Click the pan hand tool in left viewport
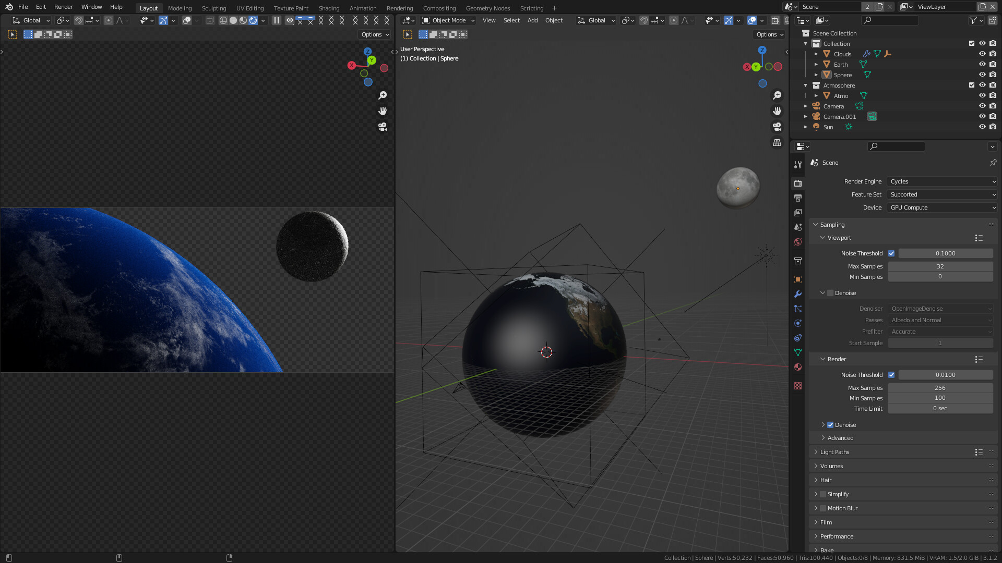1002x563 pixels. (x=383, y=111)
